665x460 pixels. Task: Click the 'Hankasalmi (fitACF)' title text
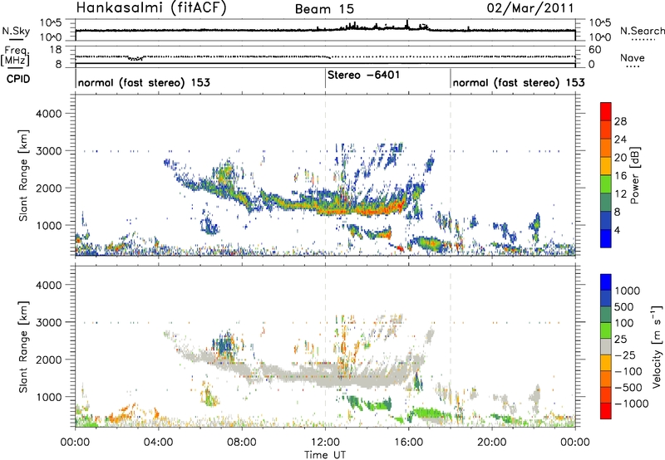coord(151,8)
